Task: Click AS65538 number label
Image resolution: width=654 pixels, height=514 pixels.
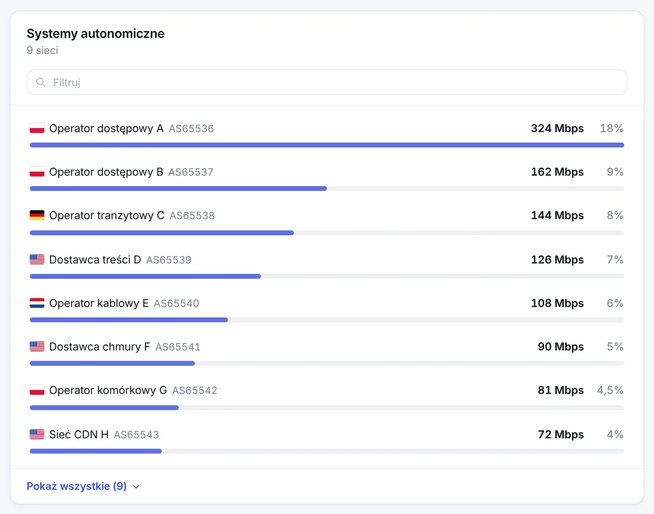Action: (x=192, y=216)
